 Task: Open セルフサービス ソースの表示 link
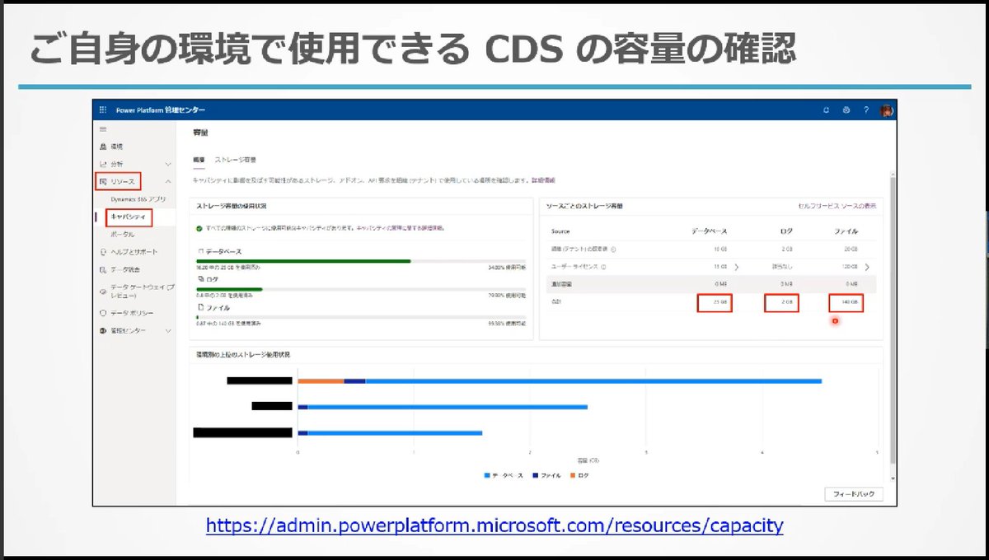coord(837,206)
